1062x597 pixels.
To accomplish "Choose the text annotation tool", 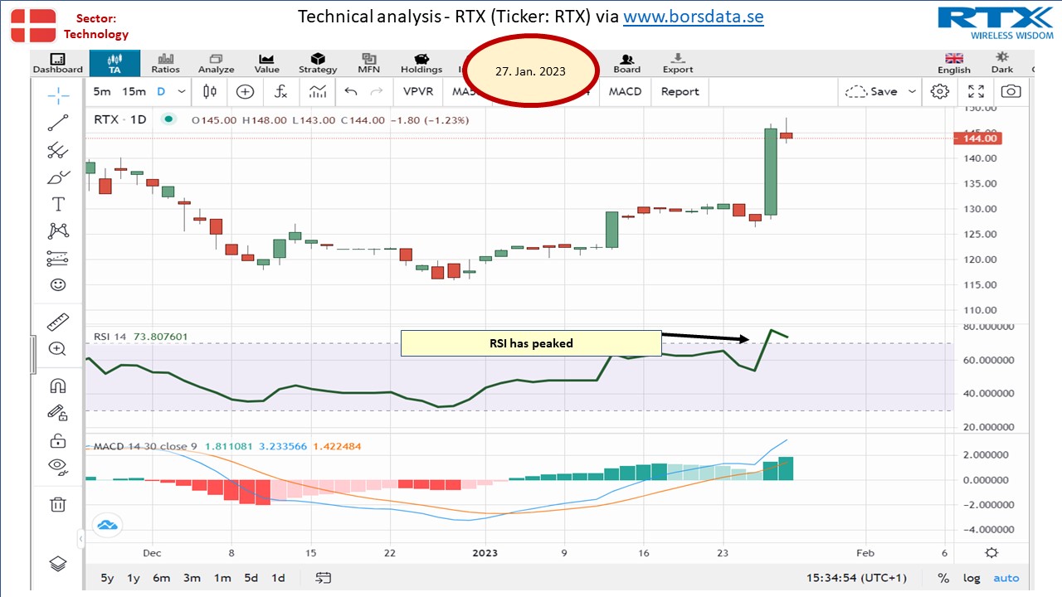I will [x=58, y=204].
